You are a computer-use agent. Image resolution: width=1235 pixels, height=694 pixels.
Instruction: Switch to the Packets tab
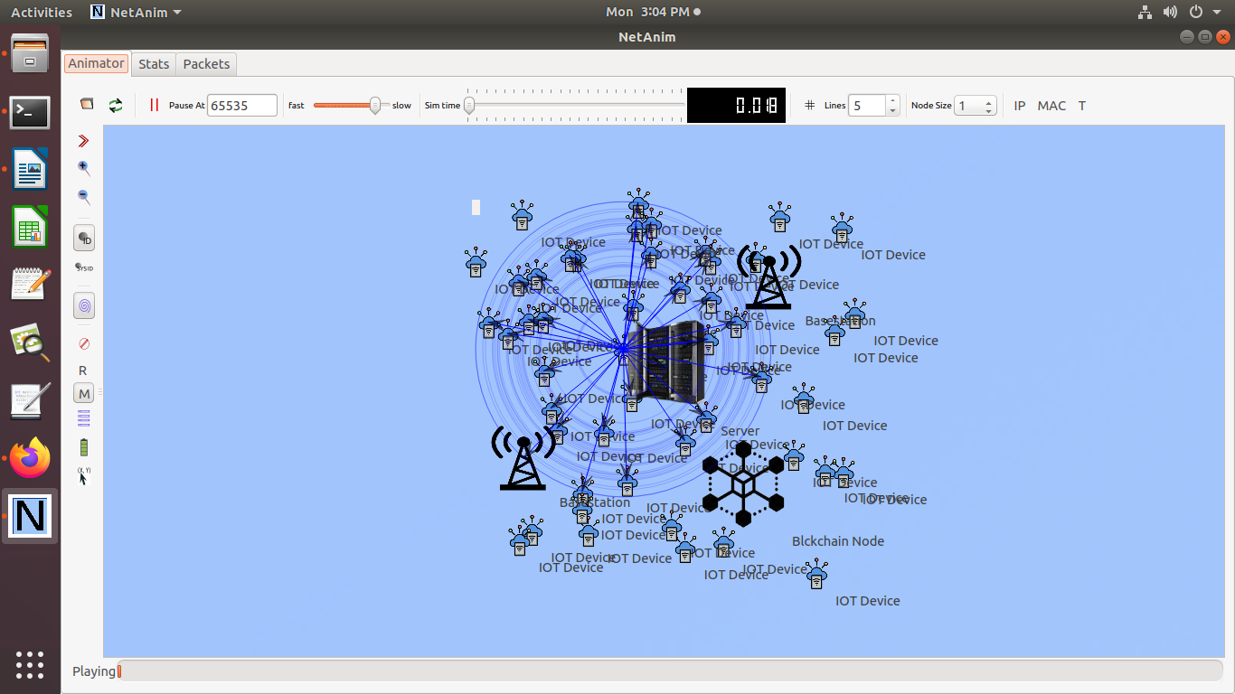[206, 64]
